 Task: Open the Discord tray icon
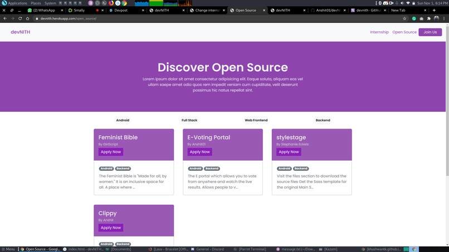click(x=385, y=3)
